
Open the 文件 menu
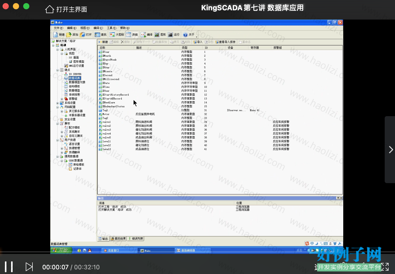pyautogui.click(x=58, y=28)
